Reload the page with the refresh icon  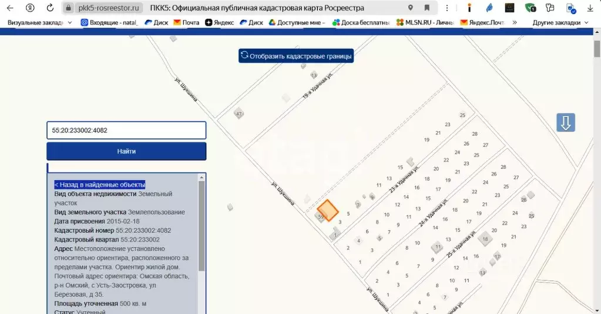[x=50, y=8]
